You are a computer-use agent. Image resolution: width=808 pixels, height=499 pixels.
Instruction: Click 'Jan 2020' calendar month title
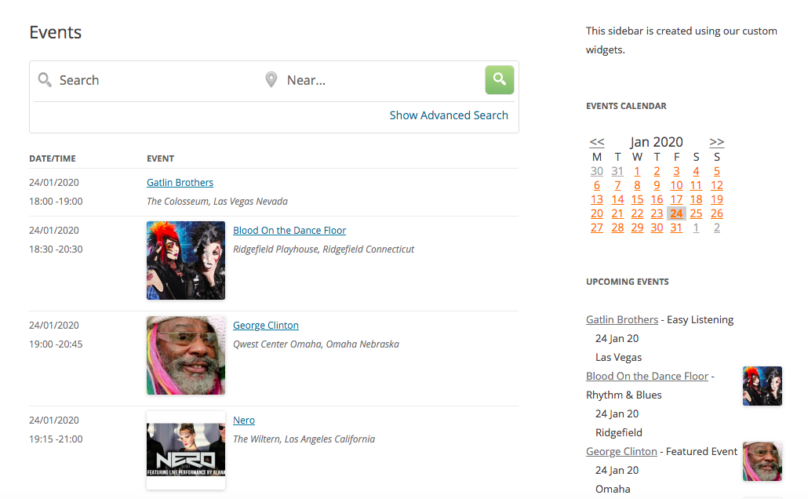click(657, 142)
